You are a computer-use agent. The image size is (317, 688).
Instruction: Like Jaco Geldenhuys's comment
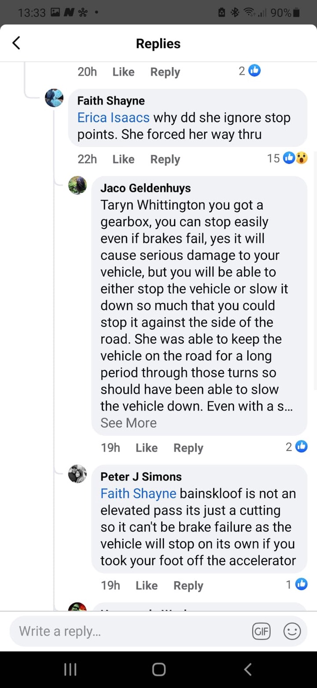(x=147, y=448)
